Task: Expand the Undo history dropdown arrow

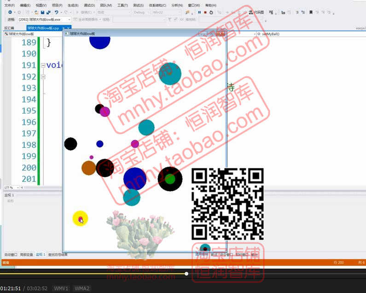Action: point(61,12)
